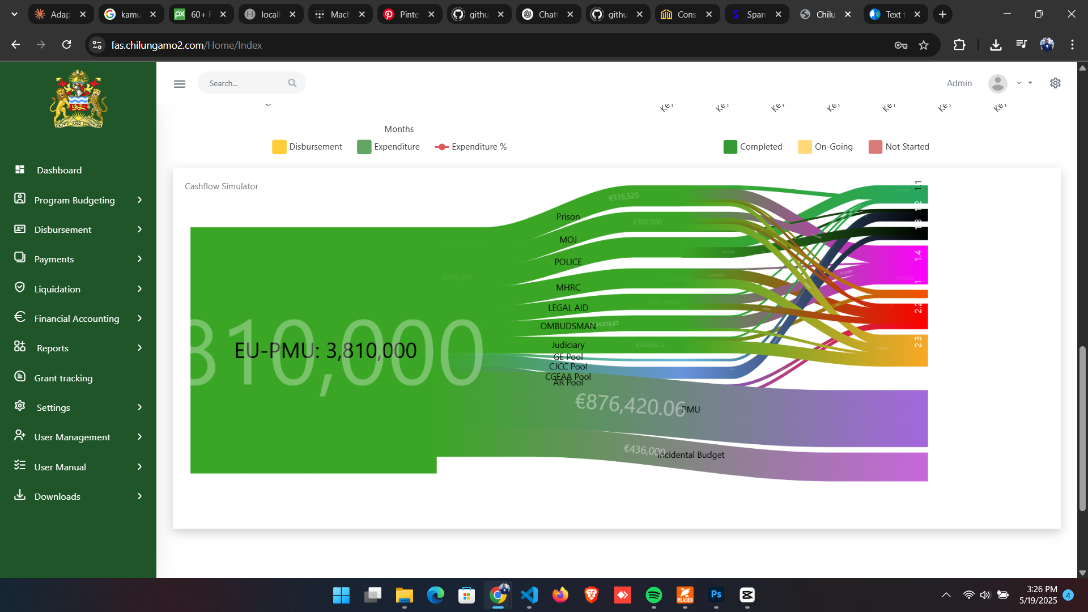This screenshot has height=612, width=1088.
Task: Toggle Expenditure % legend series
Action: click(x=478, y=147)
